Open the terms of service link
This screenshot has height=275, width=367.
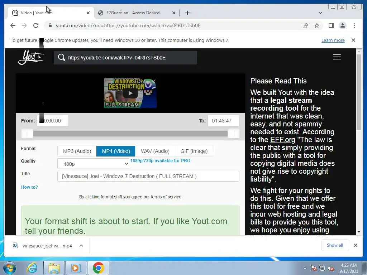click(166, 197)
